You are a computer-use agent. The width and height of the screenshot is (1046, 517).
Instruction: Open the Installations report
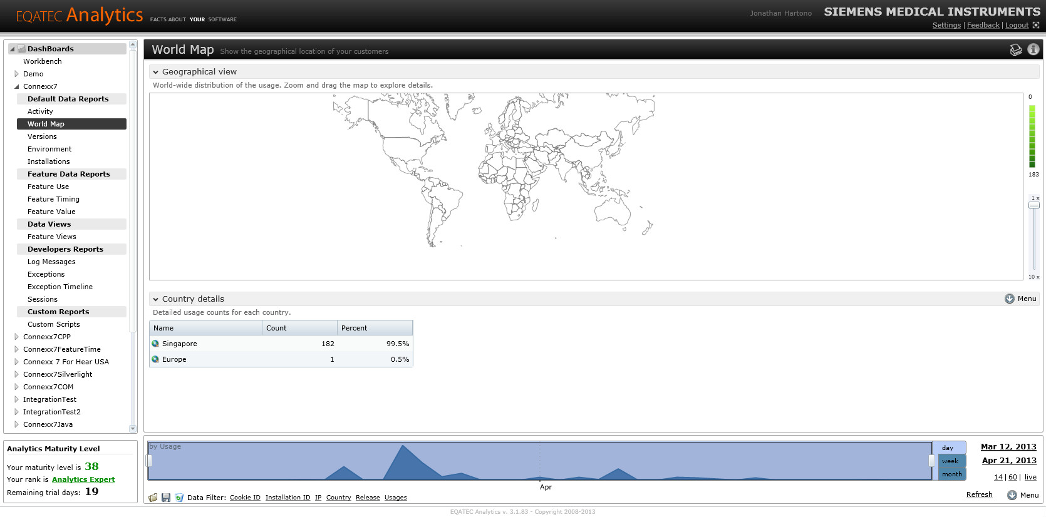[x=49, y=161]
